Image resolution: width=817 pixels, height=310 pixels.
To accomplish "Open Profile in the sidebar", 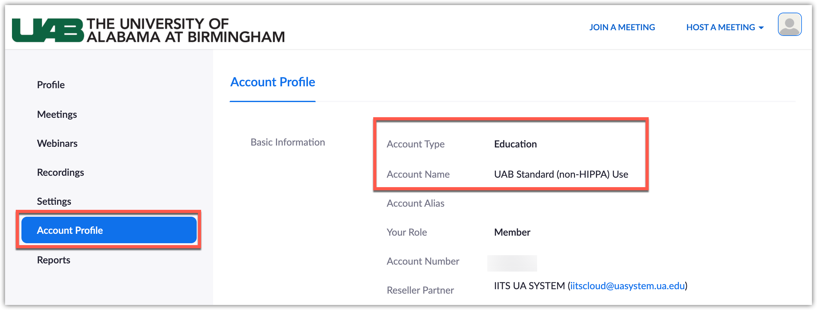I will [x=51, y=85].
